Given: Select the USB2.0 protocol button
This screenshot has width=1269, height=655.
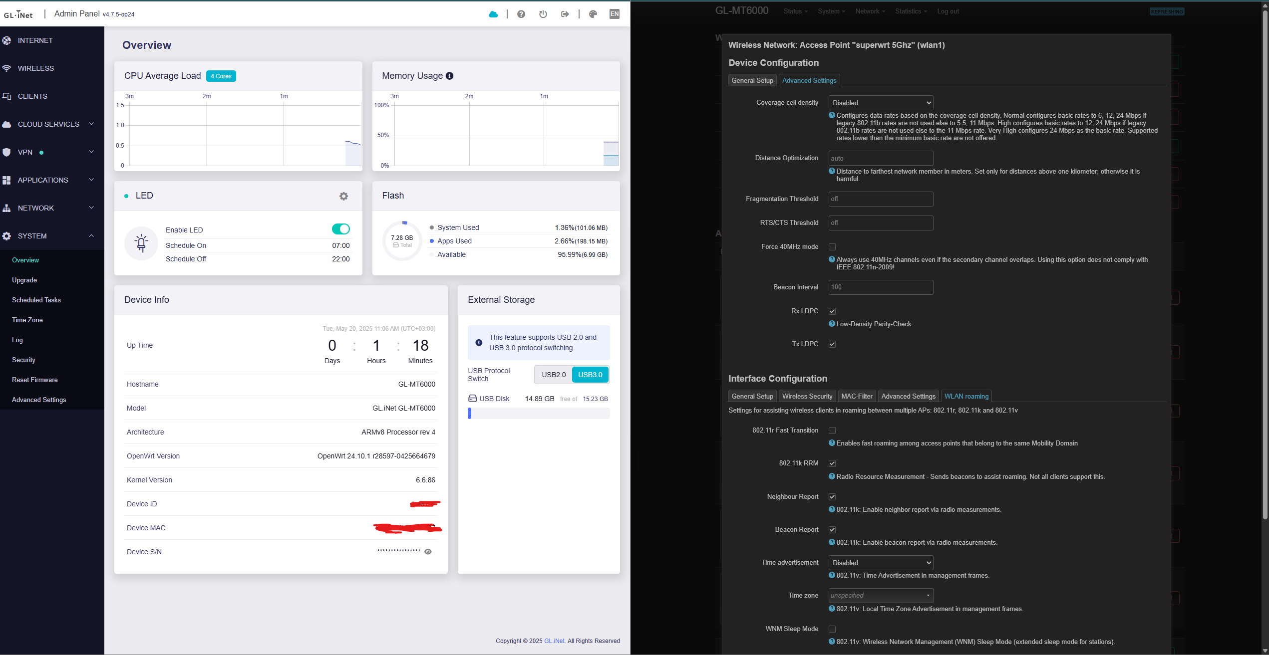Looking at the screenshot, I should 554,375.
